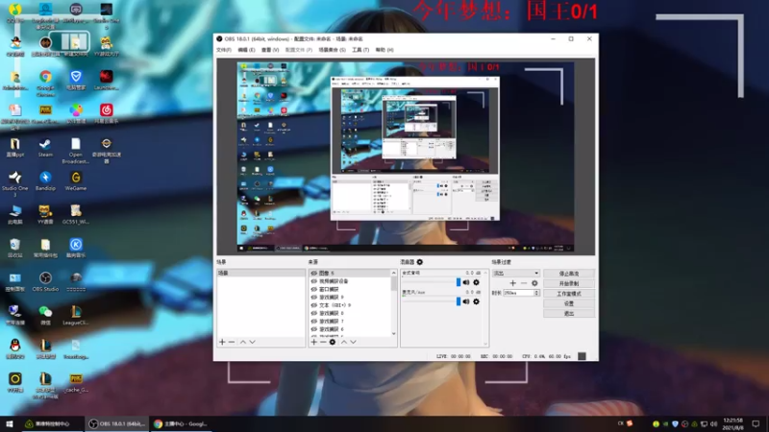Open the Google Chrome desktop icon
The width and height of the screenshot is (769, 432).
coord(45,82)
